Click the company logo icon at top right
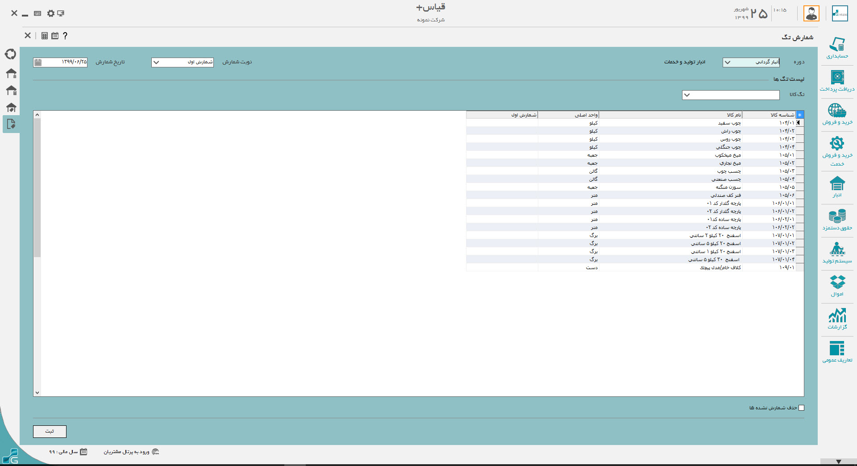This screenshot has width=857, height=466. tap(840, 13)
